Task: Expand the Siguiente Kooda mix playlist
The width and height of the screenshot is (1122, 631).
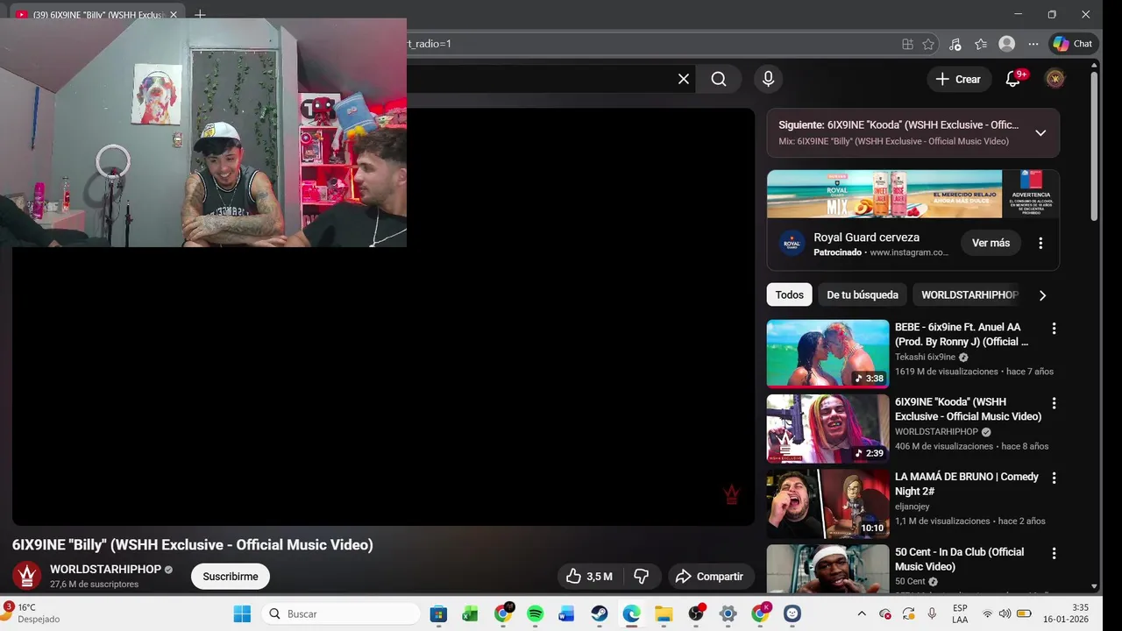Action: (x=1040, y=133)
